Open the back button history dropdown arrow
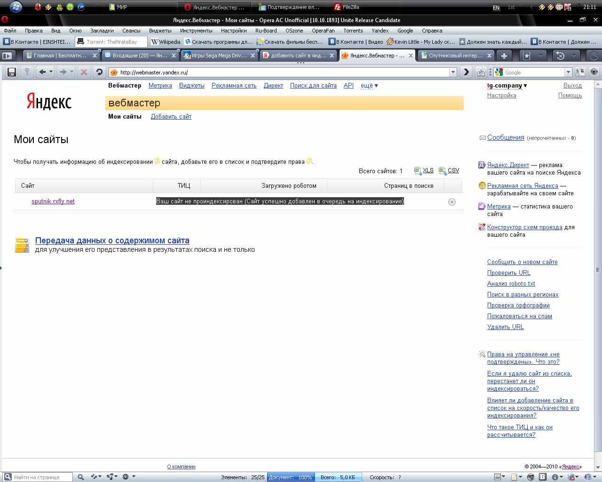Screen dimensions: 602x482 coord(51,72)
